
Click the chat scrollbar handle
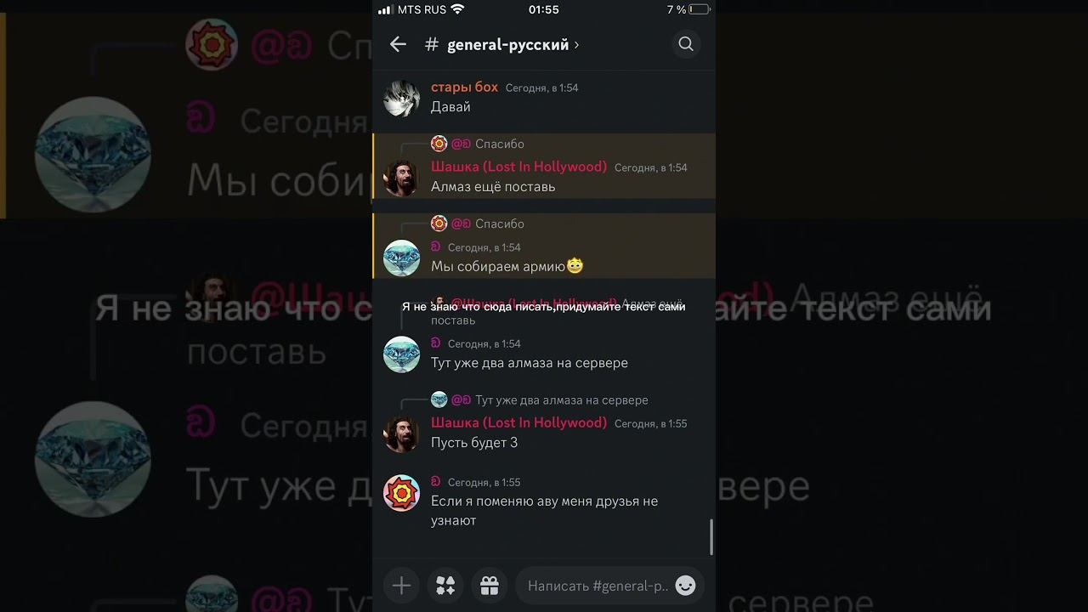(x=711, y=536)
